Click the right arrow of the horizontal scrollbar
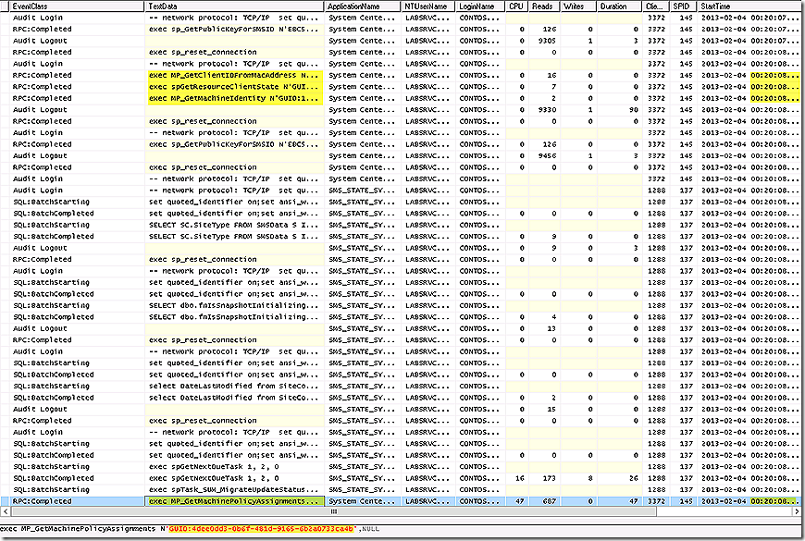Image resolution: width=805 pixels, height=541 pixels. [x=797, y=511]
